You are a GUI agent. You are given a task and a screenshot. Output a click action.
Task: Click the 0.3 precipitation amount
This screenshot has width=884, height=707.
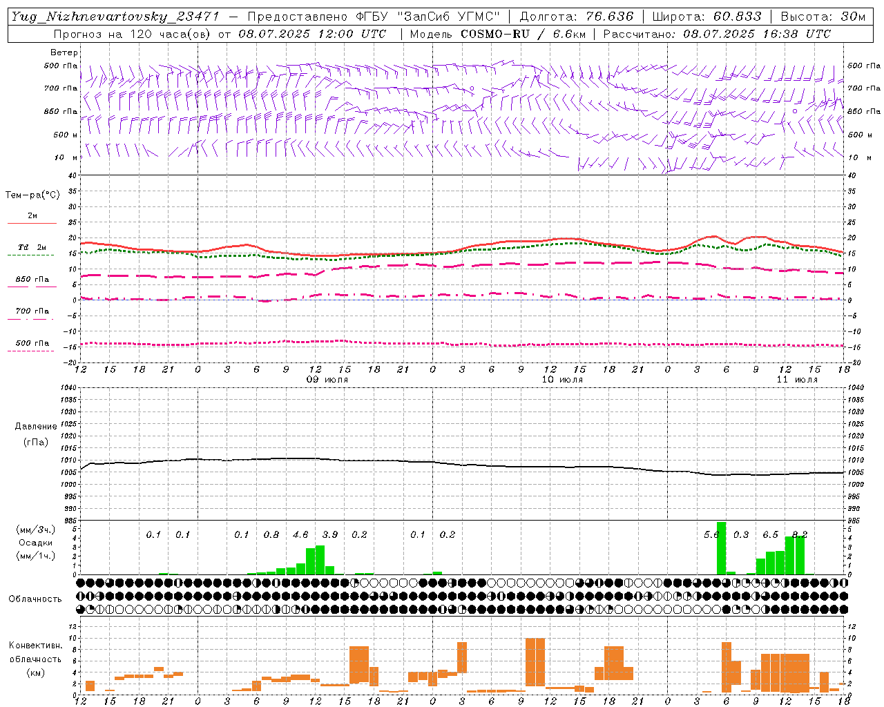tap(741, 535)
